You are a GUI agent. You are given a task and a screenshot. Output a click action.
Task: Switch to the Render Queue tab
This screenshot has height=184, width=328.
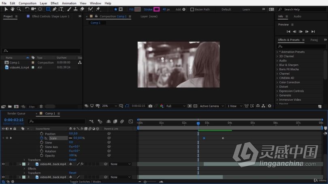16,113
